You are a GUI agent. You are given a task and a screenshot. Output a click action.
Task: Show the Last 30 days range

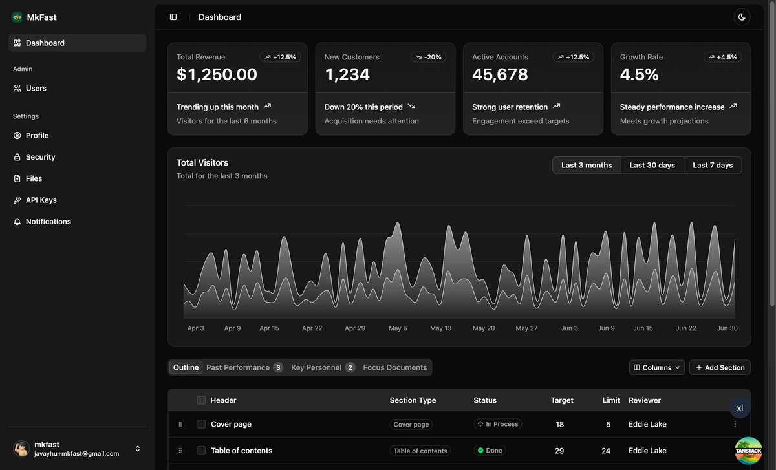(652, 166)
